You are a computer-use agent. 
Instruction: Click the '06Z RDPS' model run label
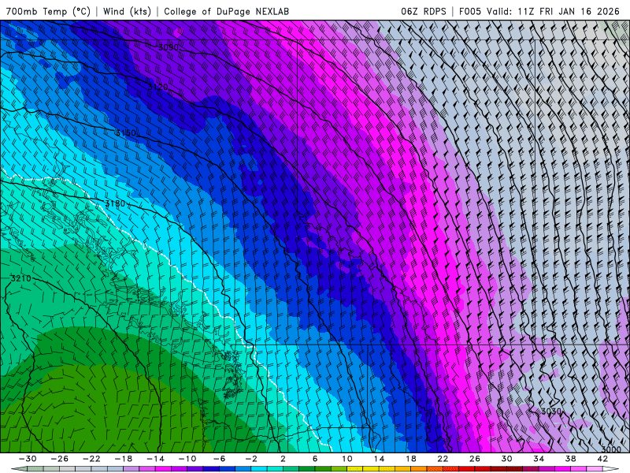424,11
